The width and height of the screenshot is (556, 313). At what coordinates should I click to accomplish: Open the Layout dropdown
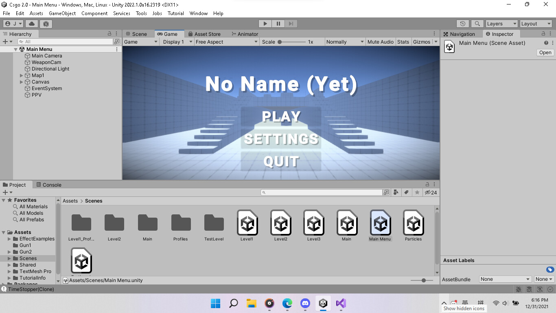pos(535,23)
